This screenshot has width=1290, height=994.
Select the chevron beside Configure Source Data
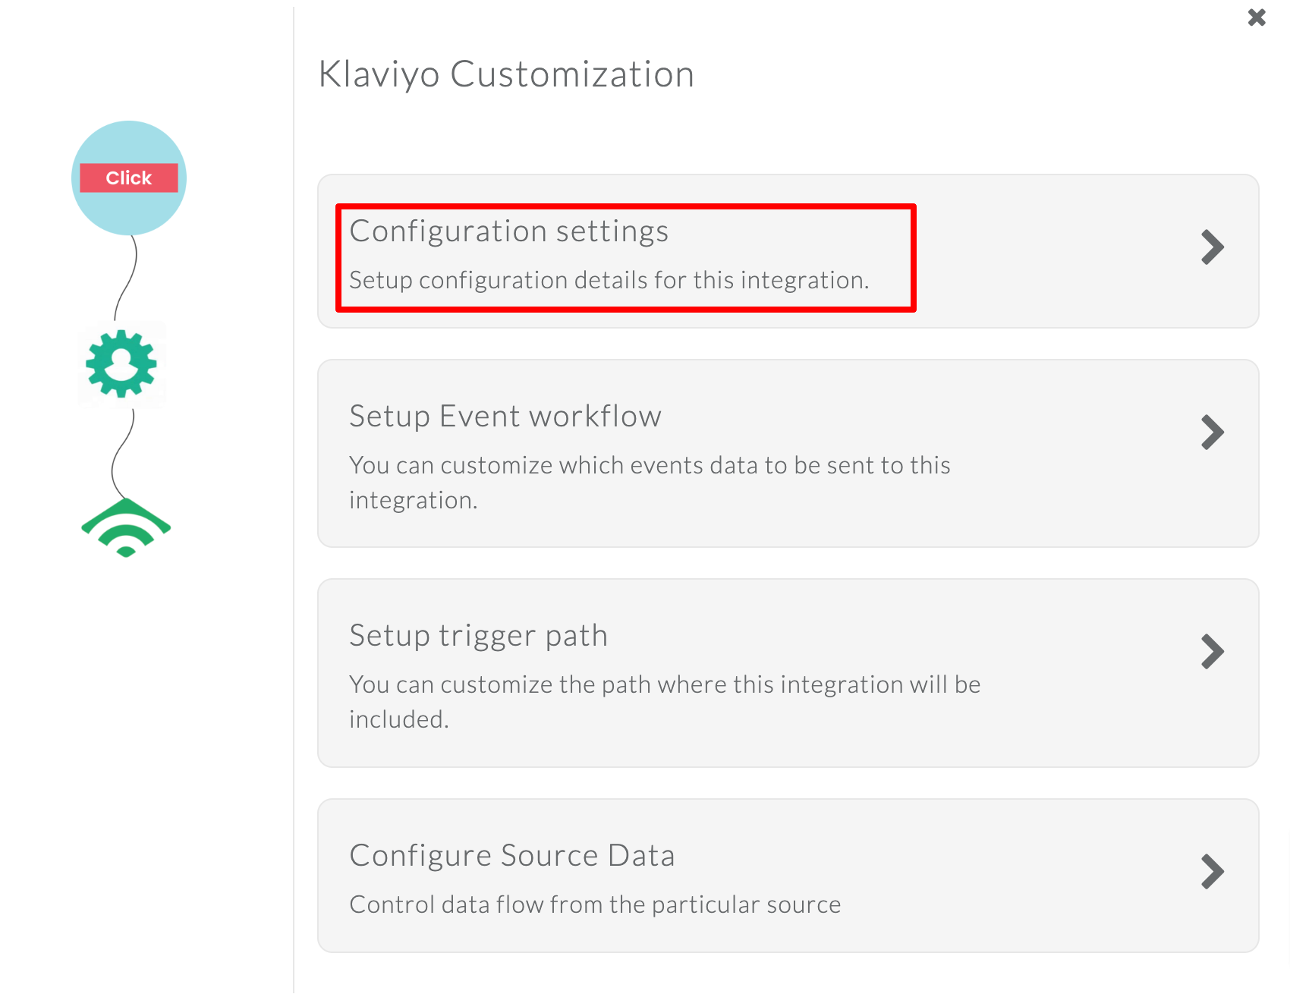tap(1213, 873)
